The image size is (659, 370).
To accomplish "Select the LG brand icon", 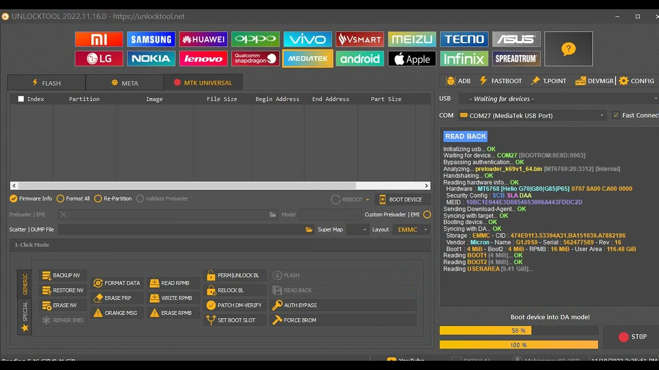I will 99,59.
